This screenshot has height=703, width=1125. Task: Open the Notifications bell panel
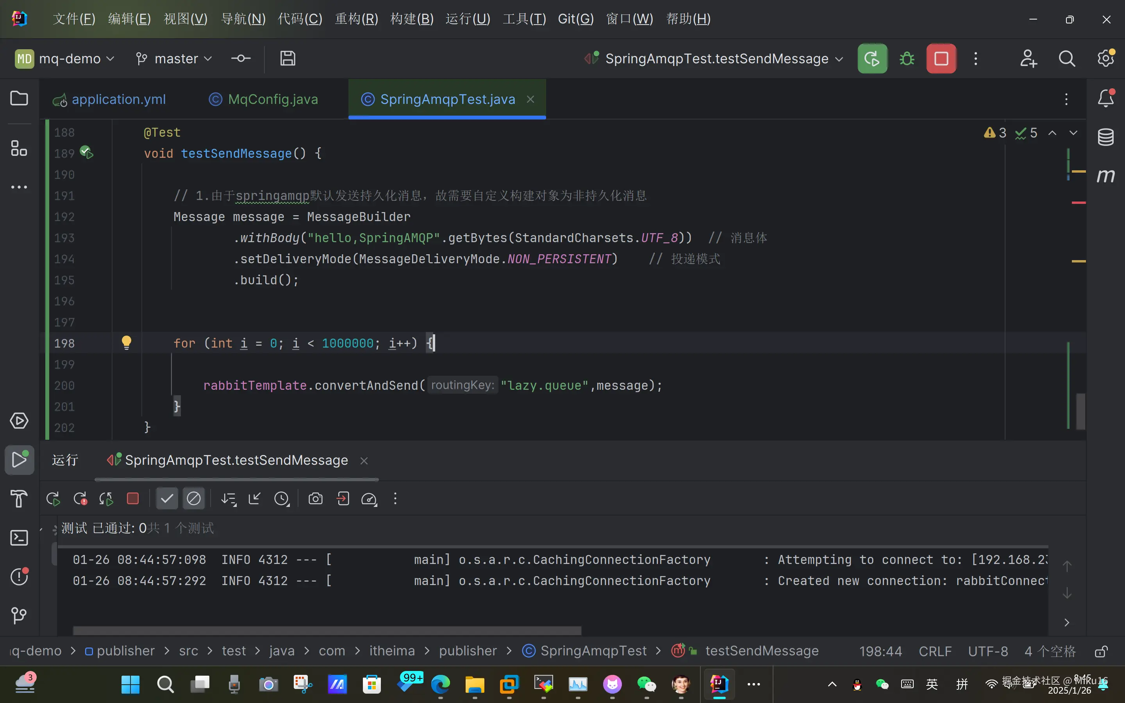1105,98
